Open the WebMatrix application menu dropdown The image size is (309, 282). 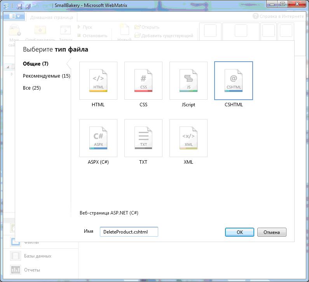point(14,16)
